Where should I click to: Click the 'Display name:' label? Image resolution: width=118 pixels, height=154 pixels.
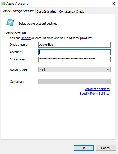click(x=19, y=45)
